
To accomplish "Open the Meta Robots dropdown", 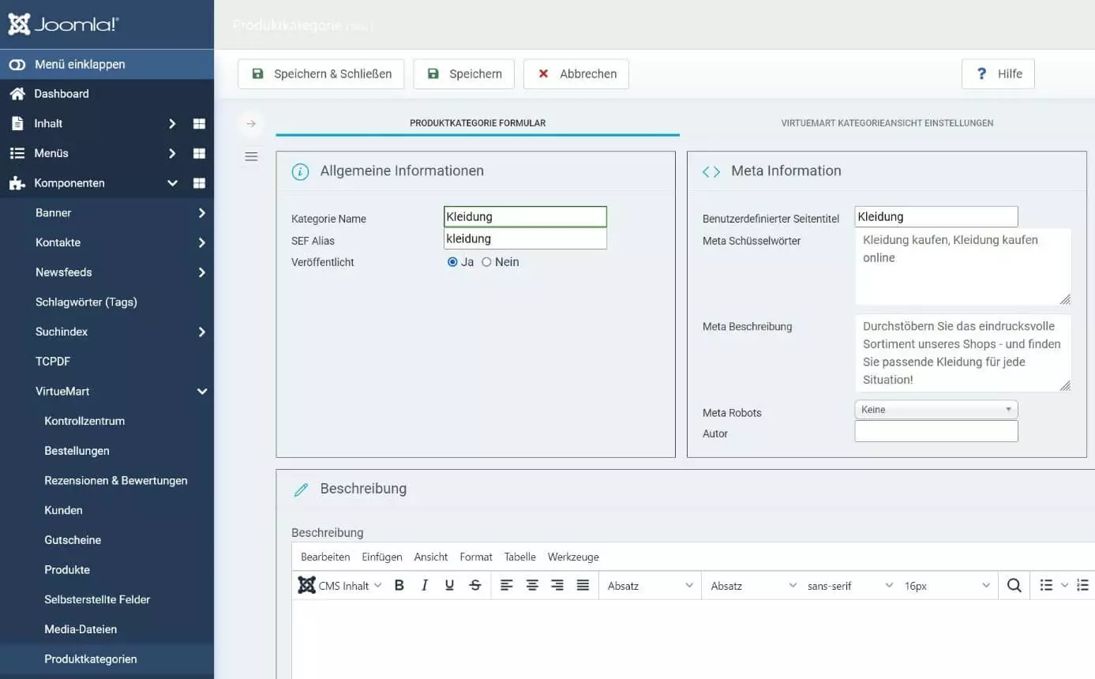I will coord(936,410).
